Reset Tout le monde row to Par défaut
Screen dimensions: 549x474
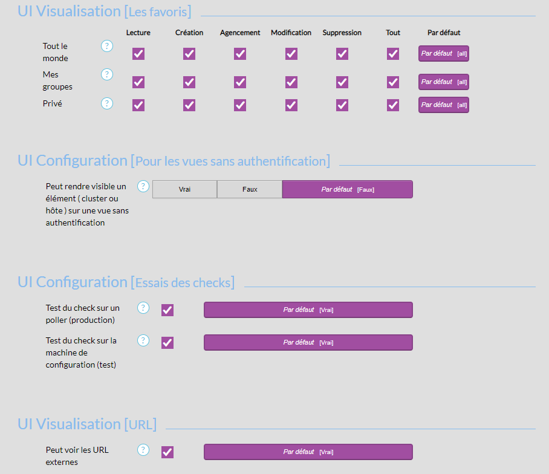[443, 53]
